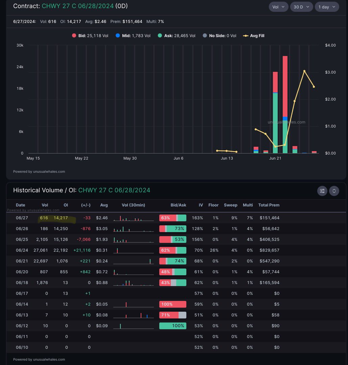Screen dimensions: 348x365
Task: Click the contract link in the Historical Volume title
Action: 114,190
